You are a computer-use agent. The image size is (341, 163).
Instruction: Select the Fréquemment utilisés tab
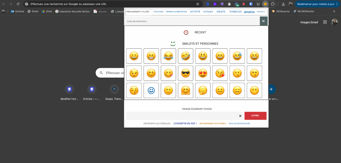[138, 12]
